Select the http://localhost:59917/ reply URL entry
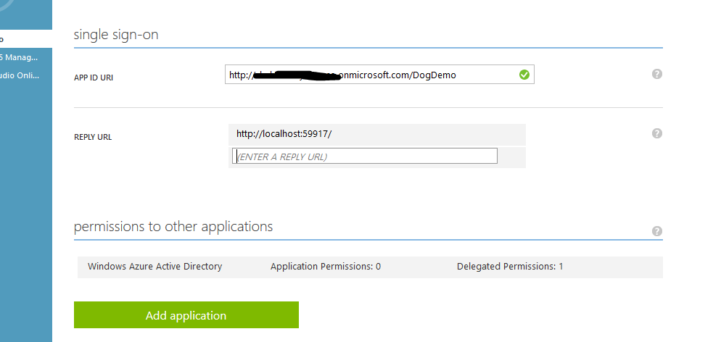Image resolution: width=721 pixels, height=342 pixels. pos(284,134)
